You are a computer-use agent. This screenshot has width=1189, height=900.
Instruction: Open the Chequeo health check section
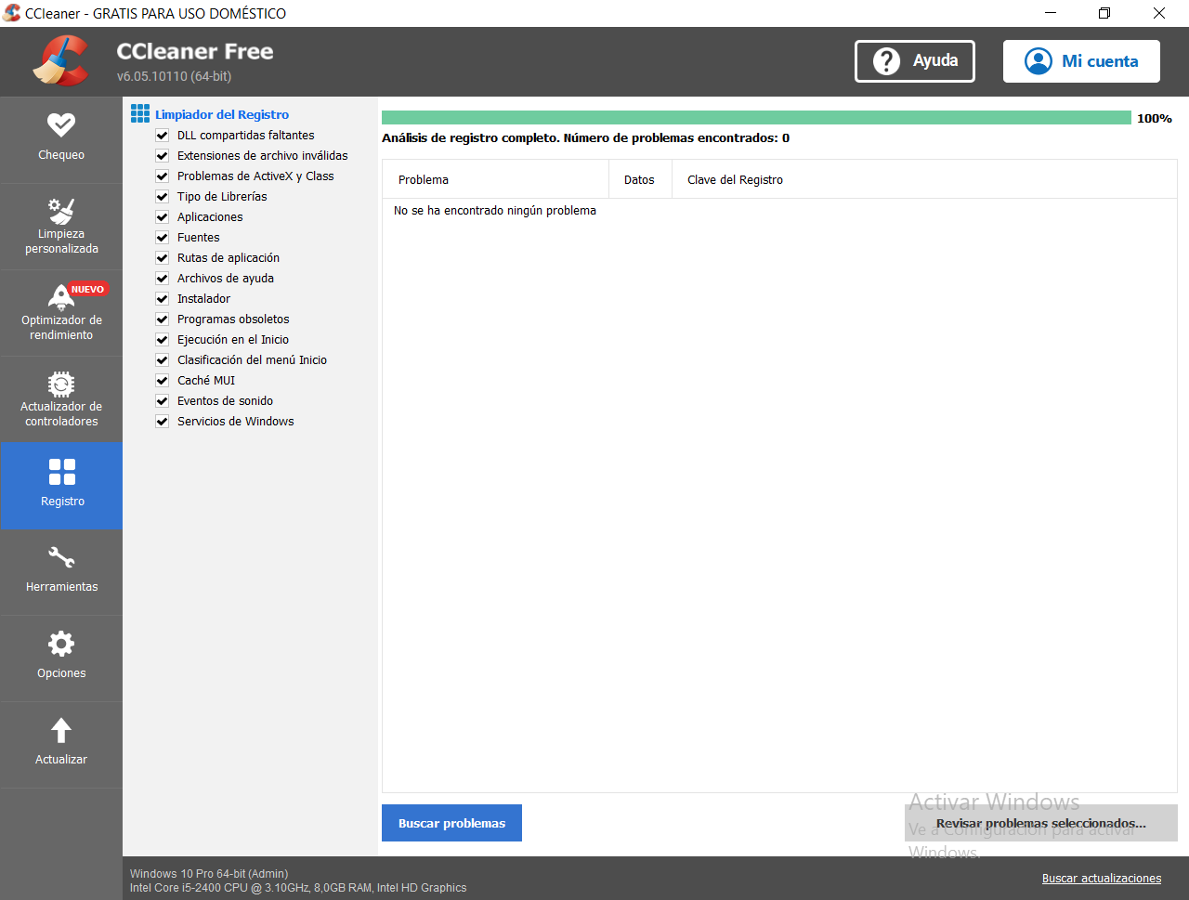[x=61, y=139]
